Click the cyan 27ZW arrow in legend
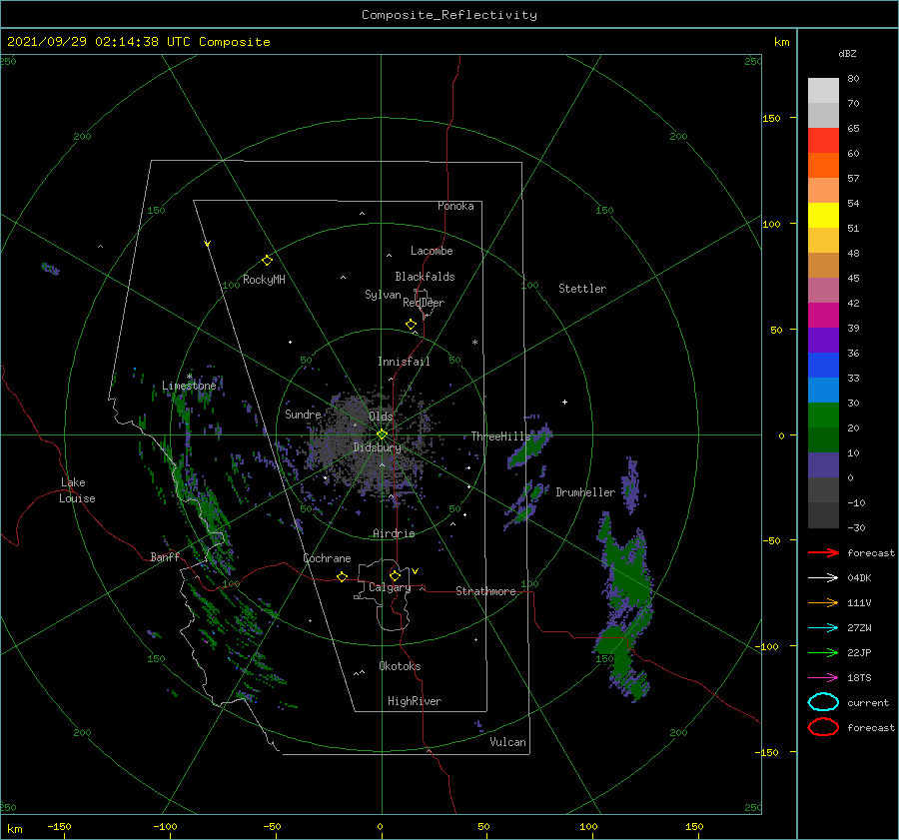The image size is (899, 840). tap(823, 628)
